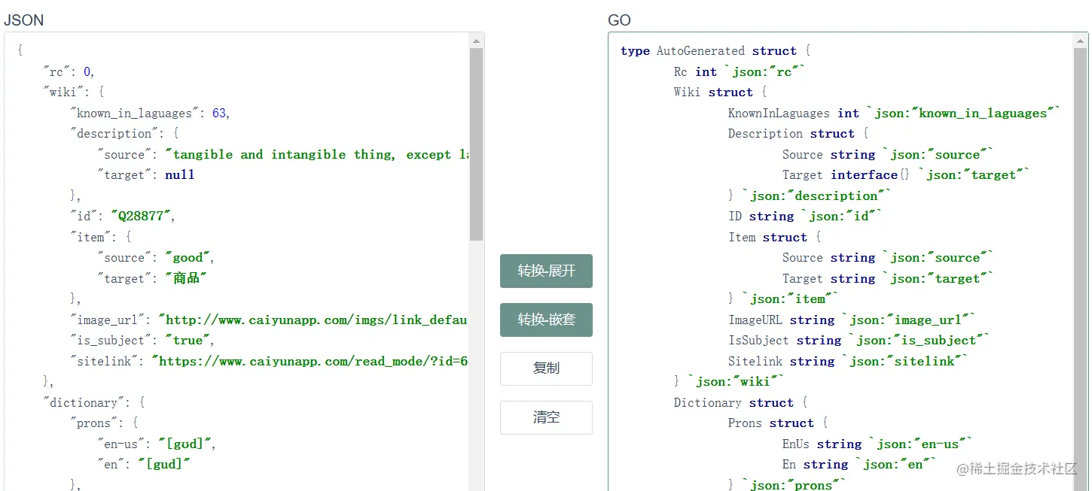Click the EnUs string field line
Screen dimensions: 1092x491
(x=878, y=444)
